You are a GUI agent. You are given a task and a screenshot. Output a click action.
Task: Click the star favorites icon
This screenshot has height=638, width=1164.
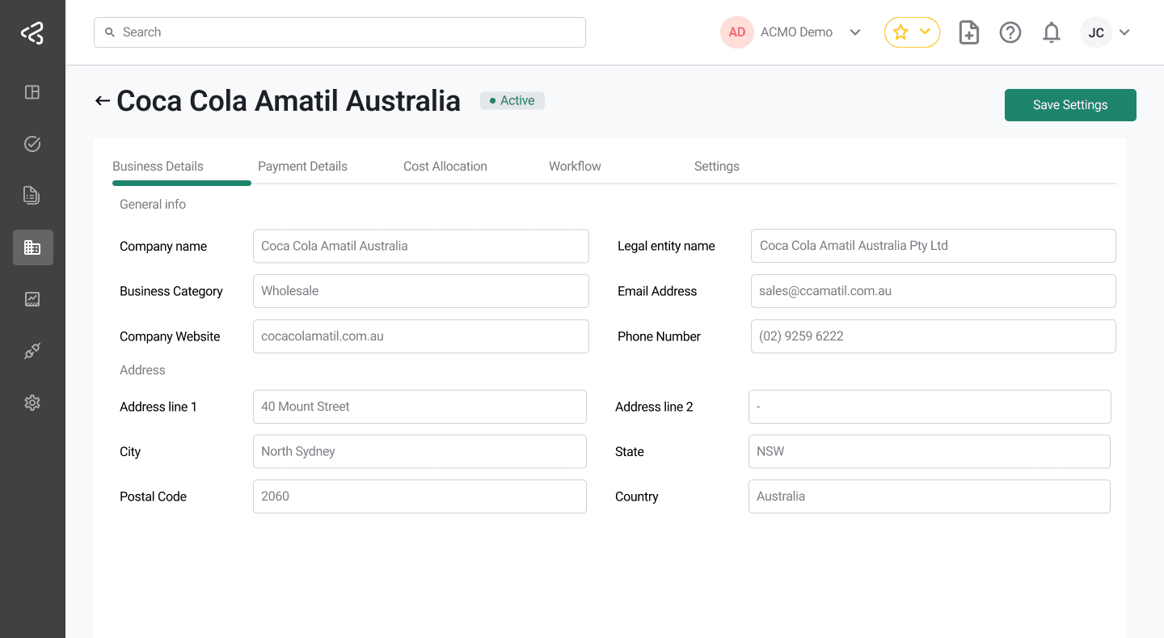point(900,32)
